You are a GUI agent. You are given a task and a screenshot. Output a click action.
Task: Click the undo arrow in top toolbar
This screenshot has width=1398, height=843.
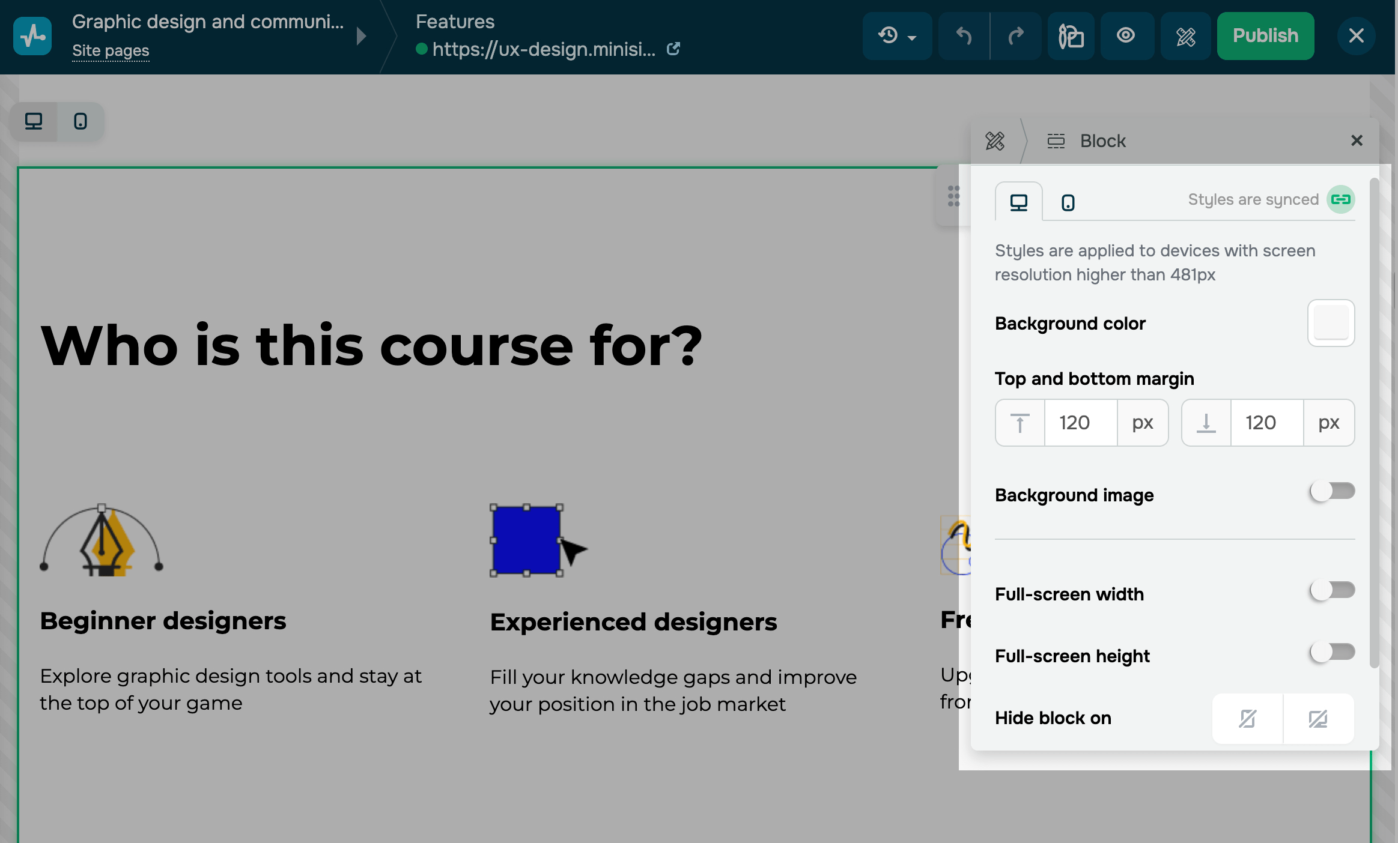coord(964,36)
